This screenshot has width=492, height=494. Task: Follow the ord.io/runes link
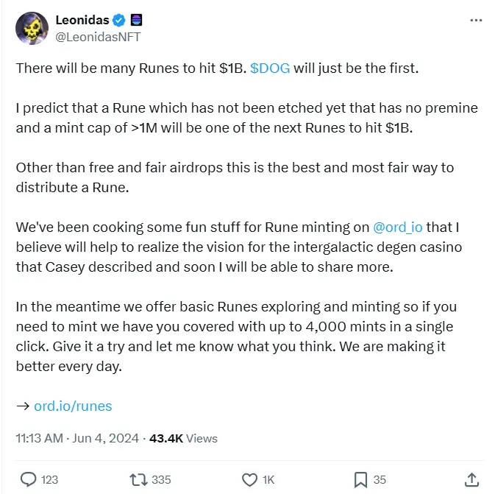tap(73, 406)
